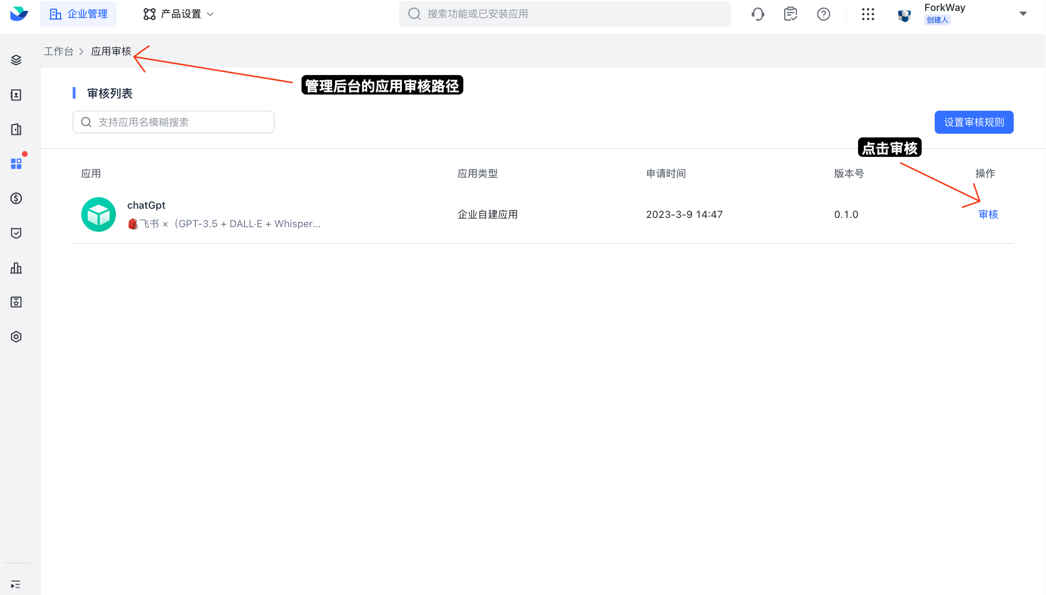Open the layers stack icon in sidebar
The image size is (1046, 595).
click(16, 60)
